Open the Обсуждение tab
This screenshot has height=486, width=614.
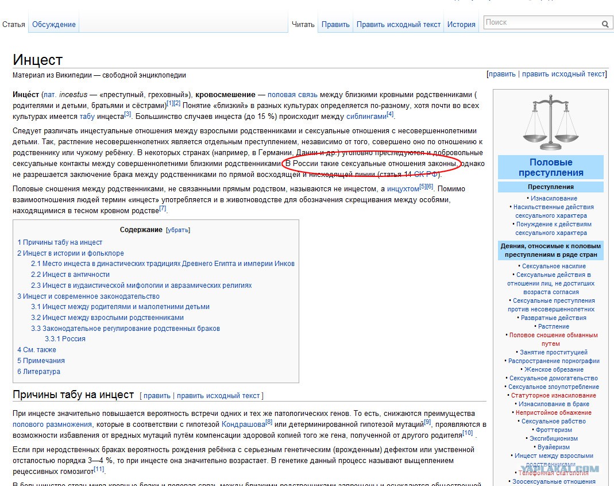pyautogui.click(x=54, y=25)
